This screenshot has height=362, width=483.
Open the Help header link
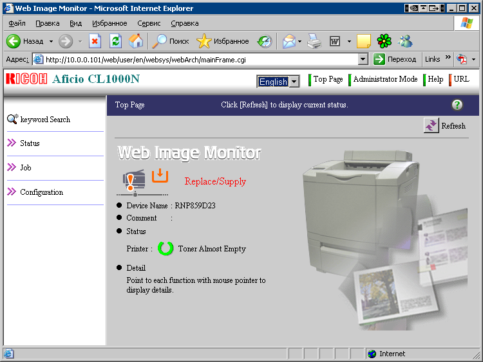(435, 79)
